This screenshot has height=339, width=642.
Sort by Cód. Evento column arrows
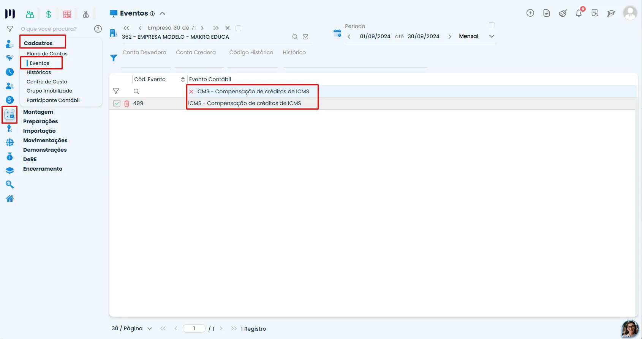click(183, 80)
